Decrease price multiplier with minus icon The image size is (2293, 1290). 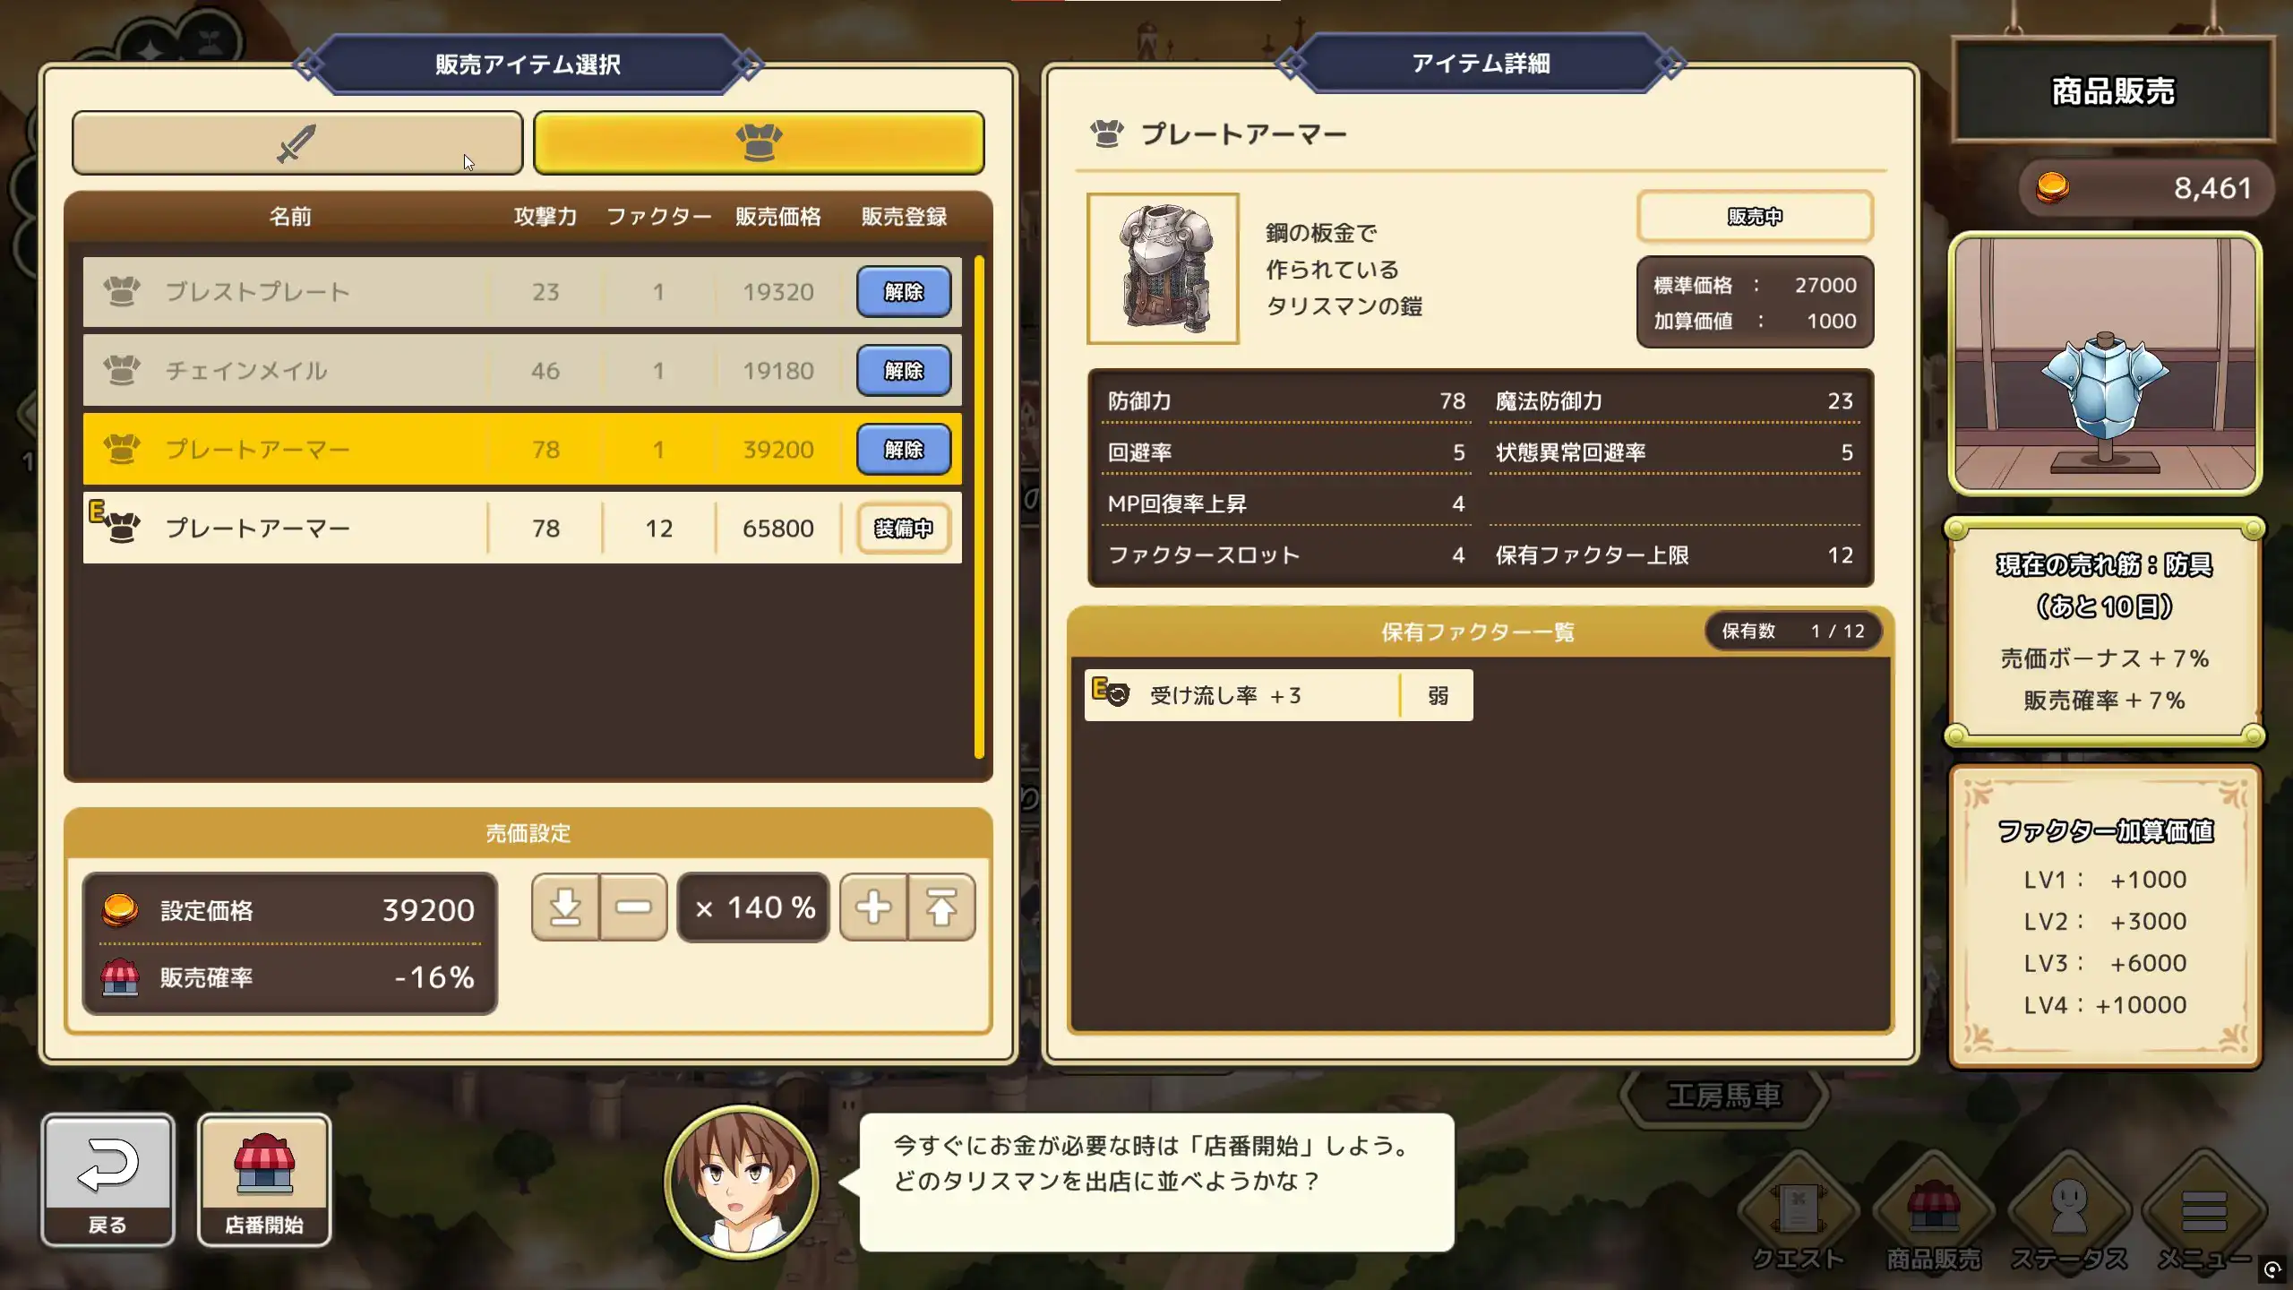(633, 907)
